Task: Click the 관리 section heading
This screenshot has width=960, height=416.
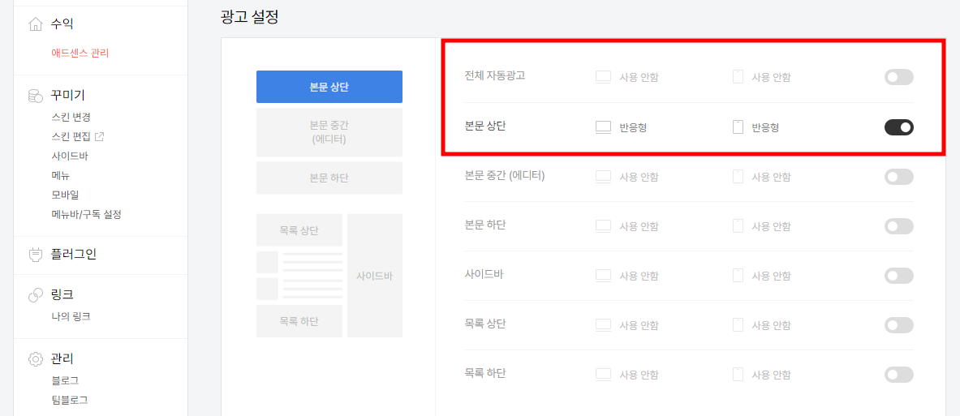Action: (62, 358)
